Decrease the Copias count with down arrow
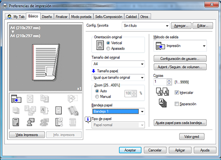221x160 pixels. (169, 84)
